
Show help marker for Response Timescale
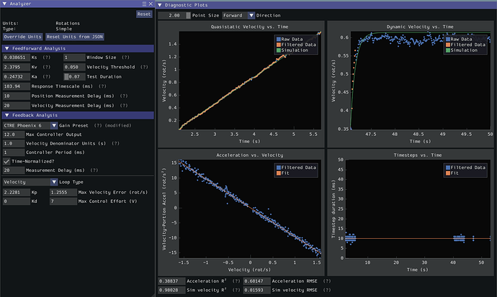(x=102, y=86)
